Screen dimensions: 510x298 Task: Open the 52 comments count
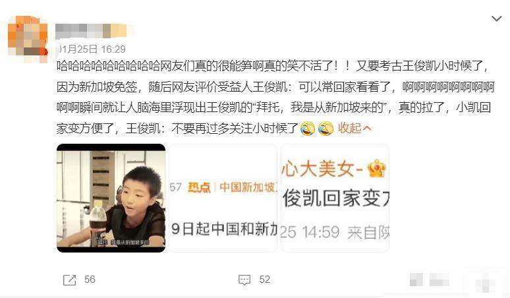(x=264, y=279)
